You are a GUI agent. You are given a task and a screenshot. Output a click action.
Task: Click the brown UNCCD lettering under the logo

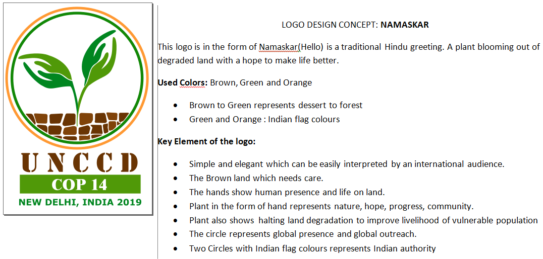[79, 162]
